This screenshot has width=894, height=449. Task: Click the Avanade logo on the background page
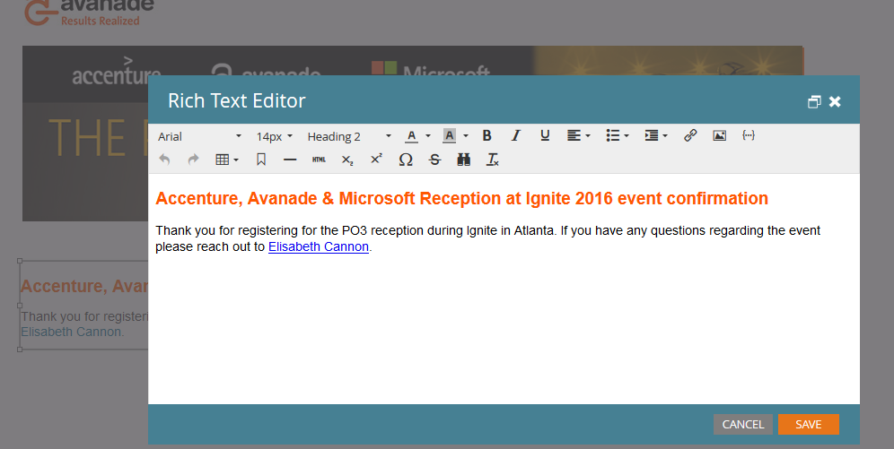(88, 13)
